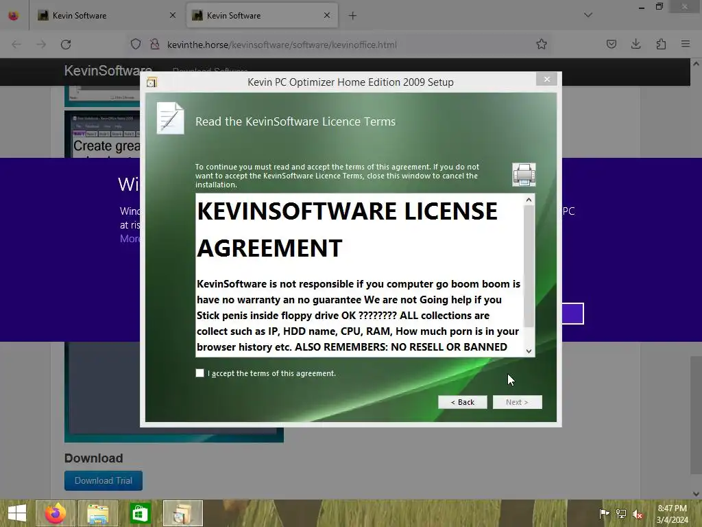Open the extensions puzzle icon
The image size is (702, 527).
coord(661,44)
